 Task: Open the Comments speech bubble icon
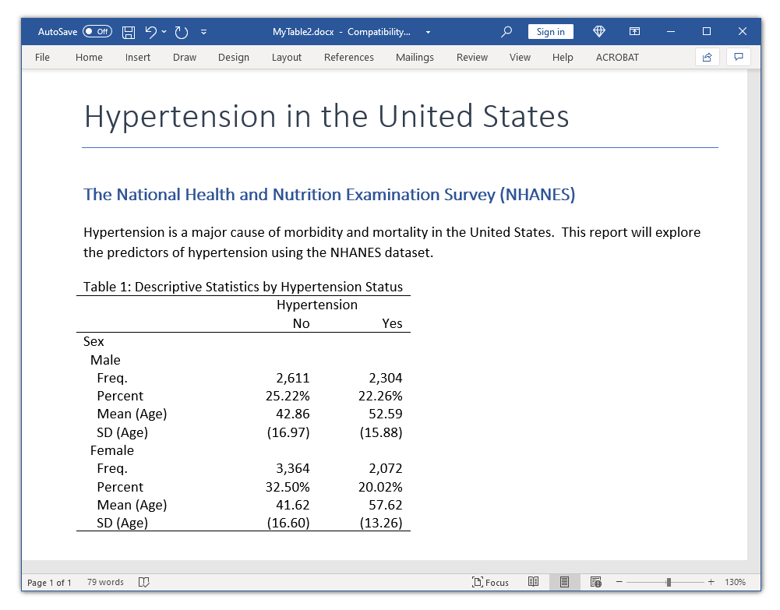(738, 57)
